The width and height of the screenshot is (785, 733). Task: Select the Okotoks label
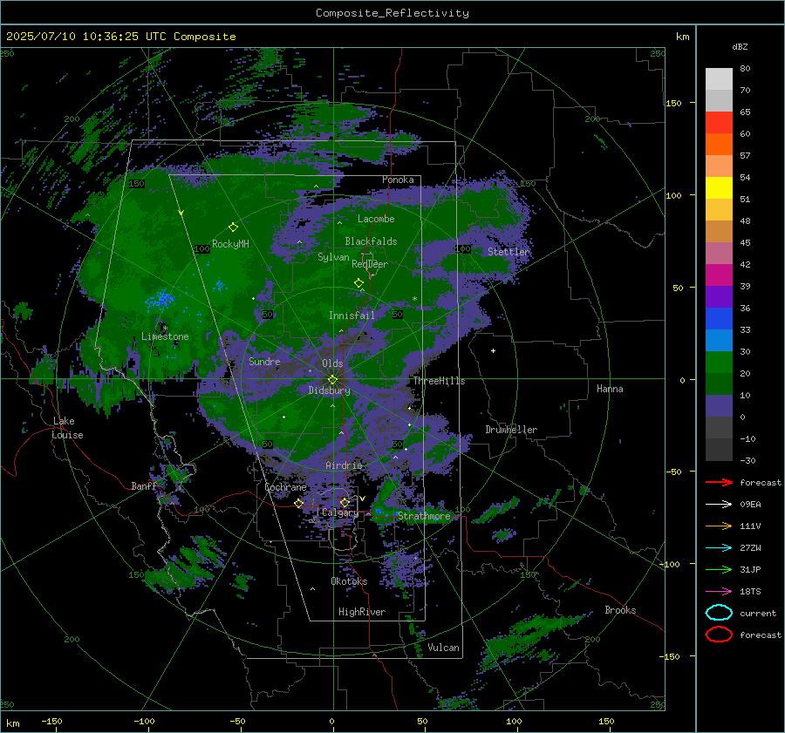[x=349, y=581]
